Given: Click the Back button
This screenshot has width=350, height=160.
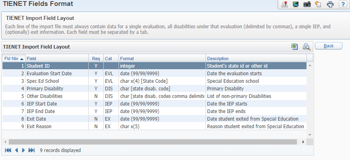Looking at the screenshot, I should (x=328, y=46).
